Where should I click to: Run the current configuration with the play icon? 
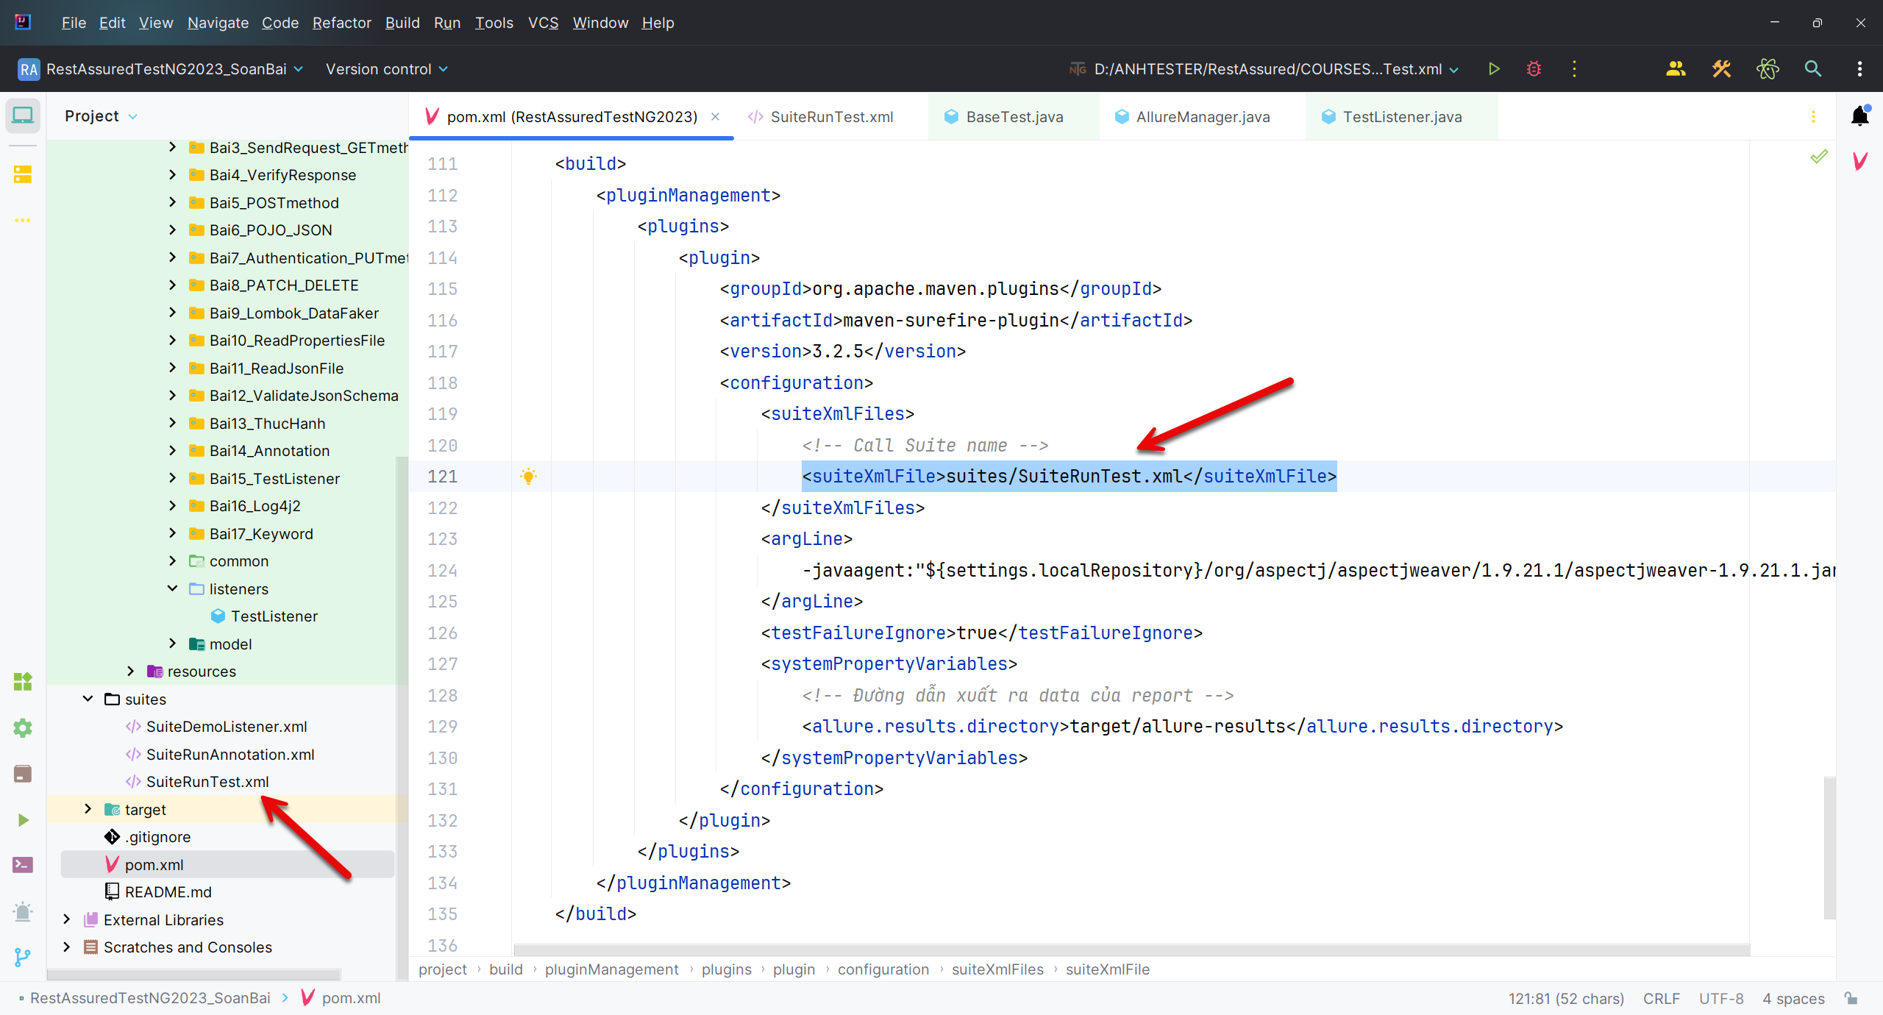(x=1494, y=69)
